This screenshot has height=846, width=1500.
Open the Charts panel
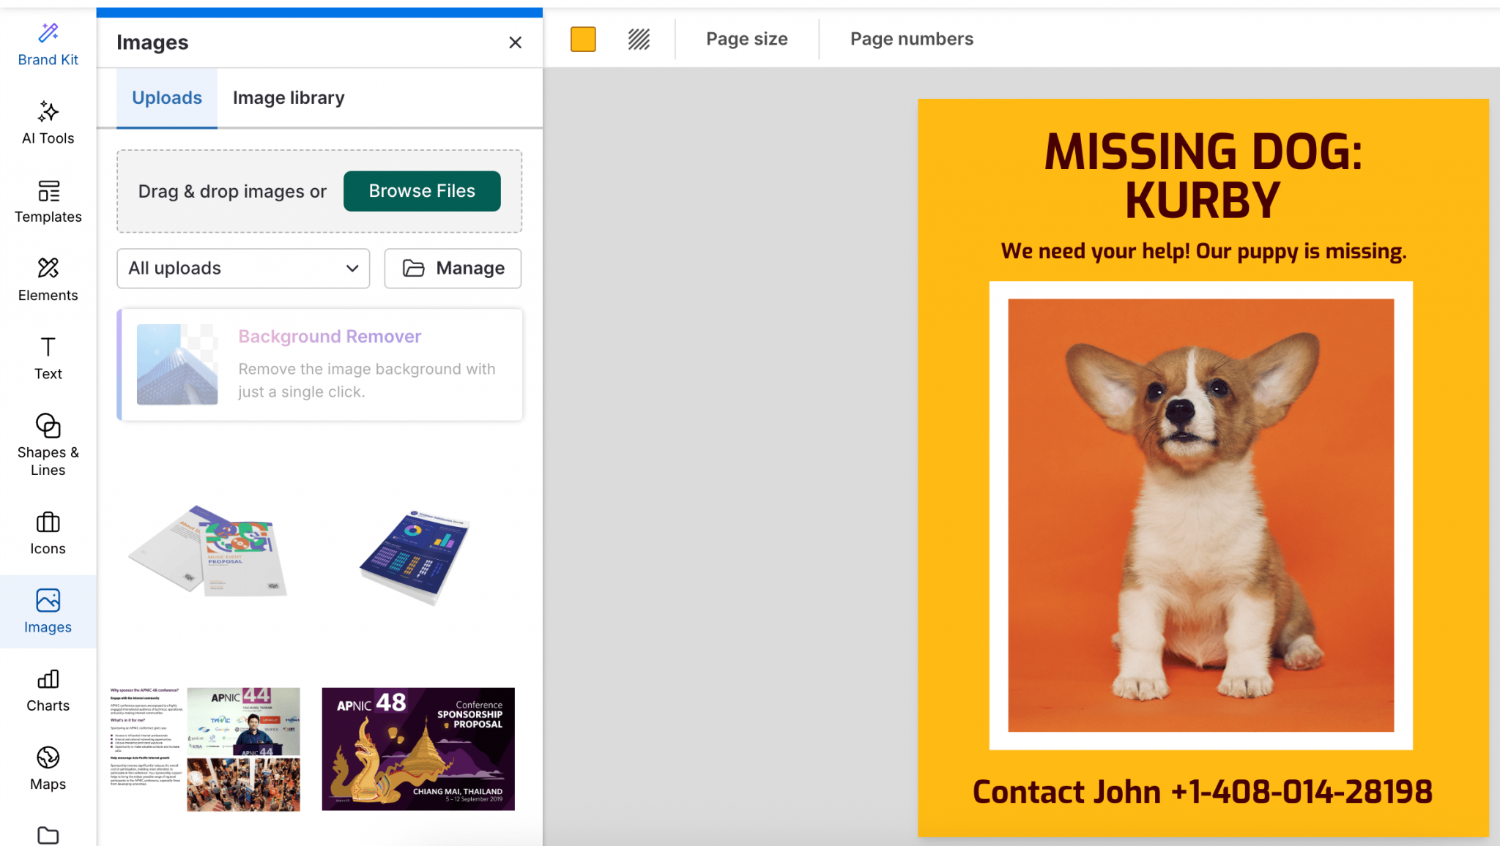coord(48,690)
